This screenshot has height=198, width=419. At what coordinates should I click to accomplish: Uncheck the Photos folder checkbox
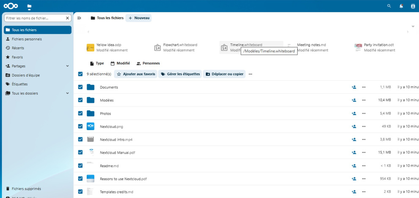pyautogui.click(x=80, y=113)
